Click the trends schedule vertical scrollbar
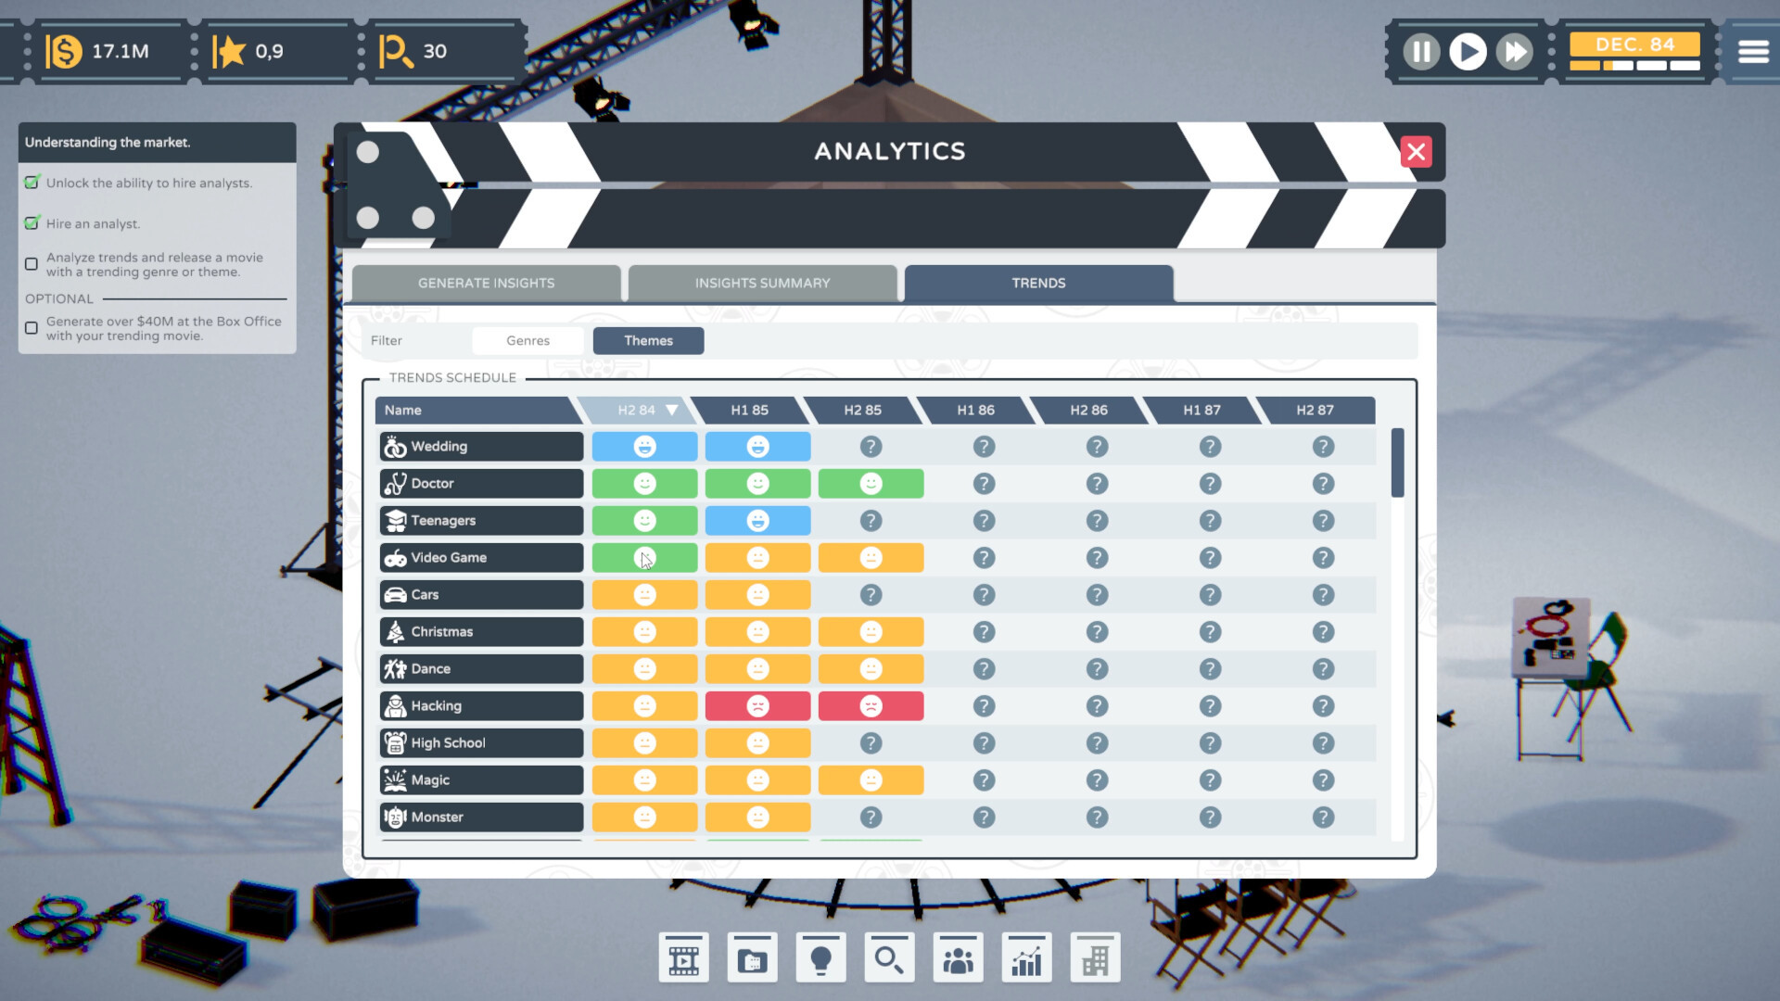This screenshot has height=1001, width=1780. click(1397, 463)
